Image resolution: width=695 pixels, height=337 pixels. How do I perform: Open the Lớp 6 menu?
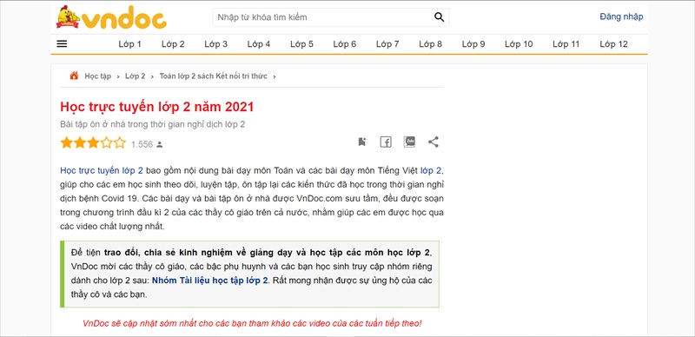[345, 44]
